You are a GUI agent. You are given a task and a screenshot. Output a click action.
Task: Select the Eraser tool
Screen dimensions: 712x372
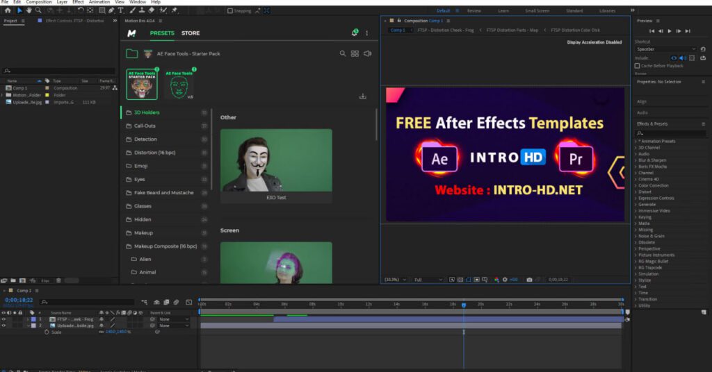coord(152,10)
